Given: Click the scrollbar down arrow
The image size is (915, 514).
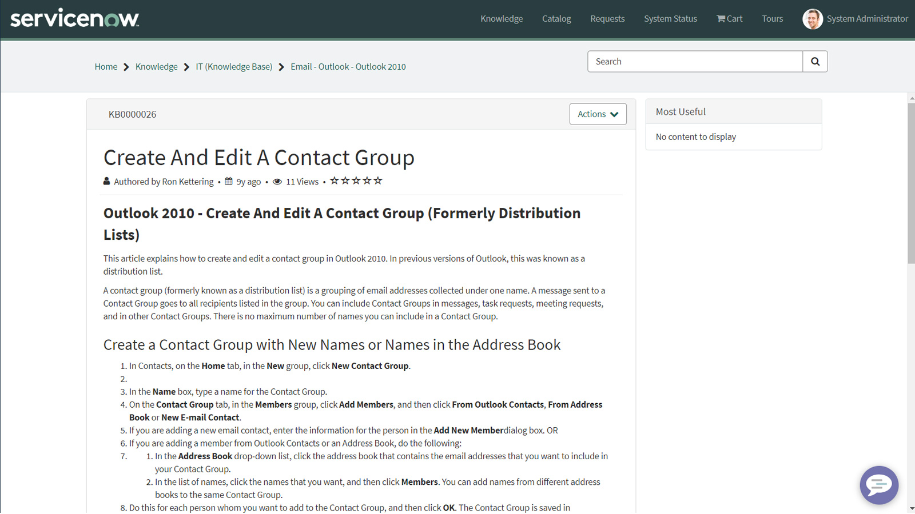Looking at the screenshot, I should tap(911, 508).
